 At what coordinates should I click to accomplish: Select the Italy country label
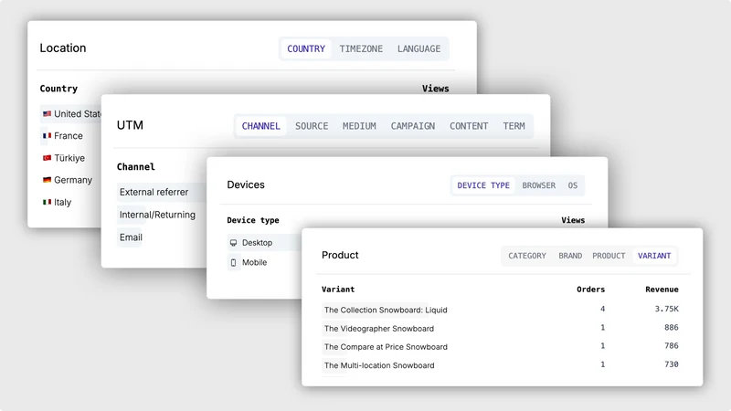coord(62,202)
